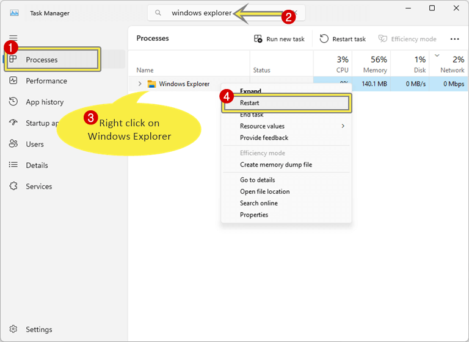The width and height of the screenshot is (469, 342).
Task: Click the Services puzzle icon
Action: [13, 186]
